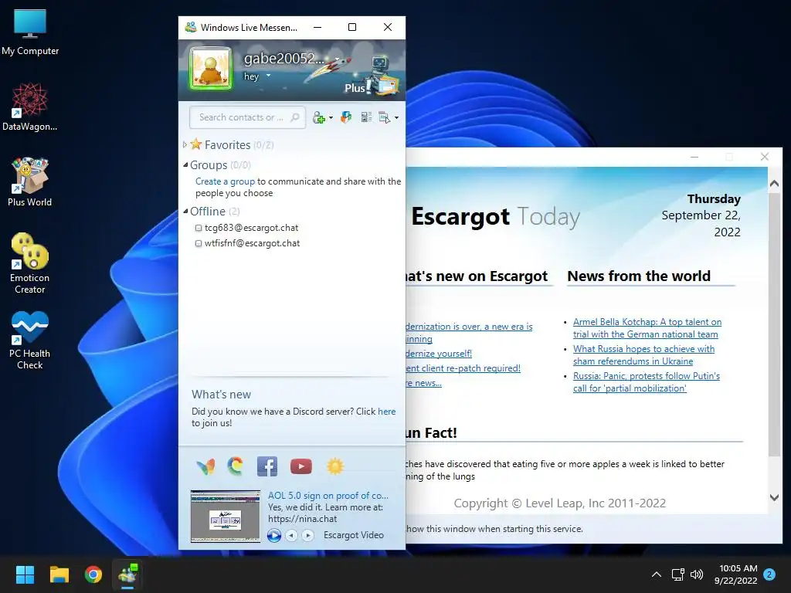Play the Escargot Video
This screenshot has height=593, width=791.
pos(274,536)
